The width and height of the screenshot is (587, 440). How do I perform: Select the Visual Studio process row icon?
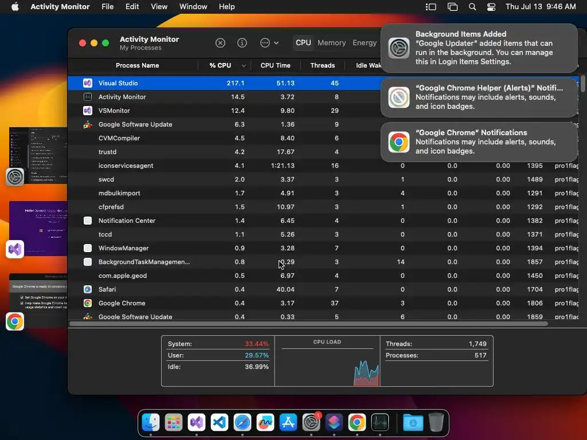pos(88,83)
